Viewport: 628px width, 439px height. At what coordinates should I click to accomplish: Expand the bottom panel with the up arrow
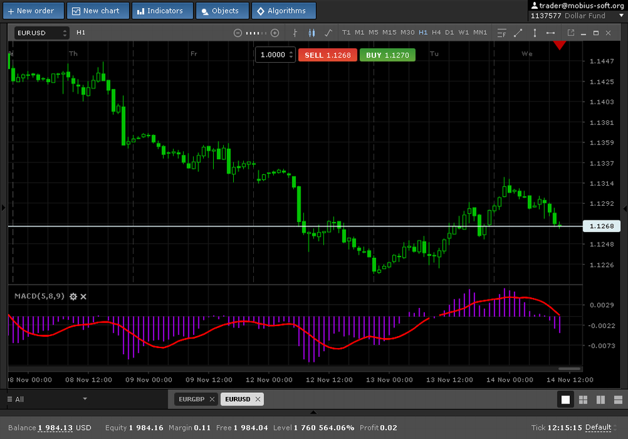pyautogui.click(x=313, y=412)
